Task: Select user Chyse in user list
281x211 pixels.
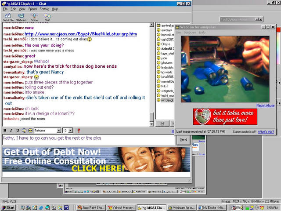Action: click(x=163, y=44)
